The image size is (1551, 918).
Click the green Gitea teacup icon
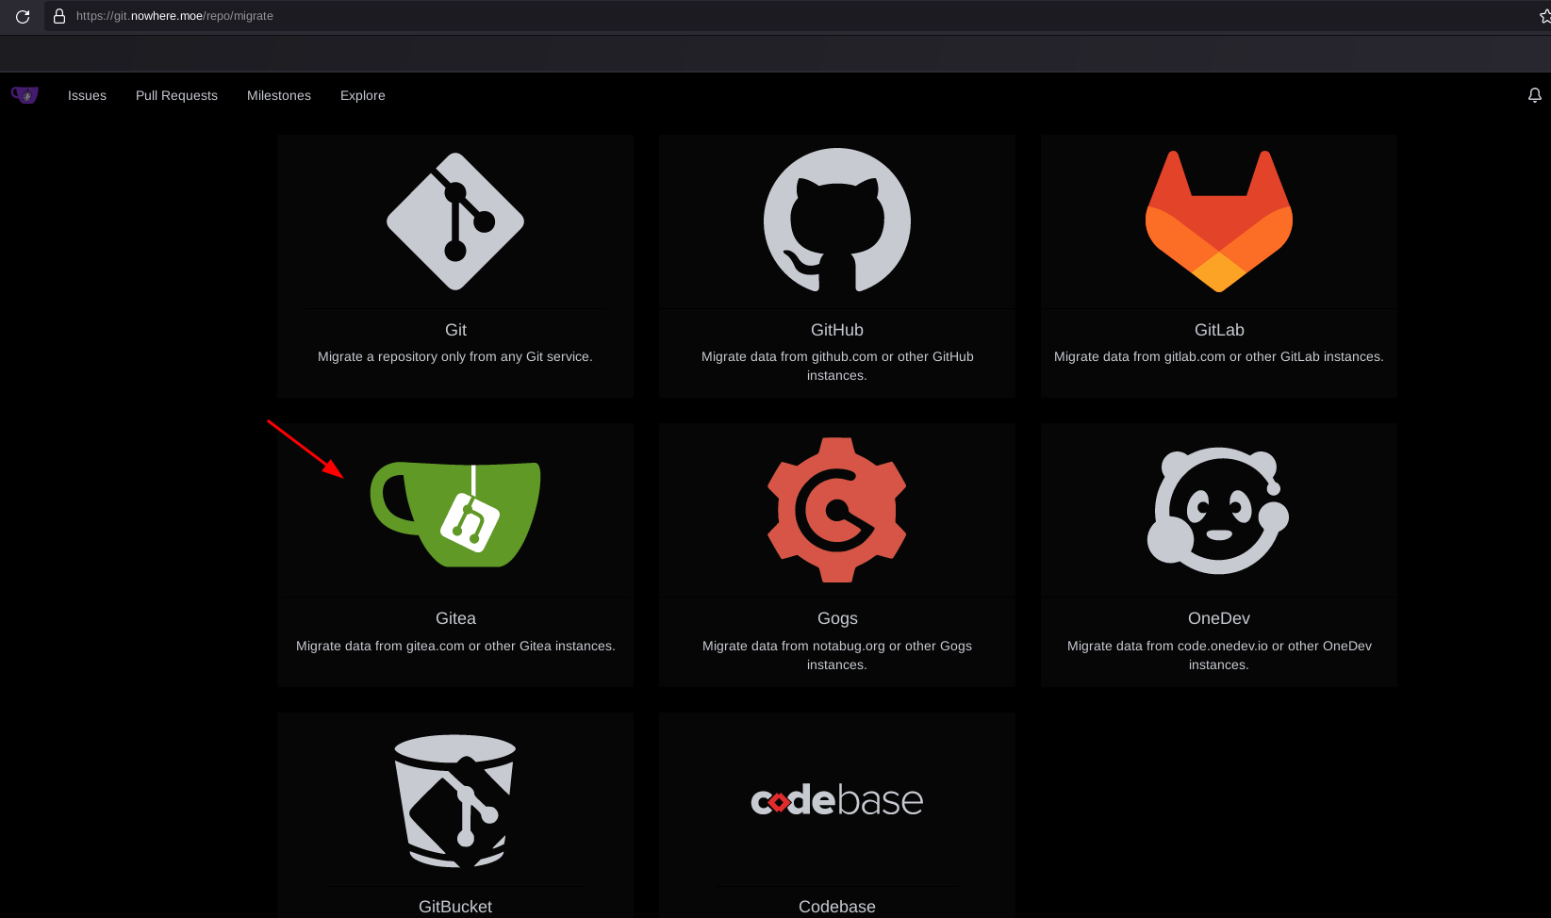455,514
